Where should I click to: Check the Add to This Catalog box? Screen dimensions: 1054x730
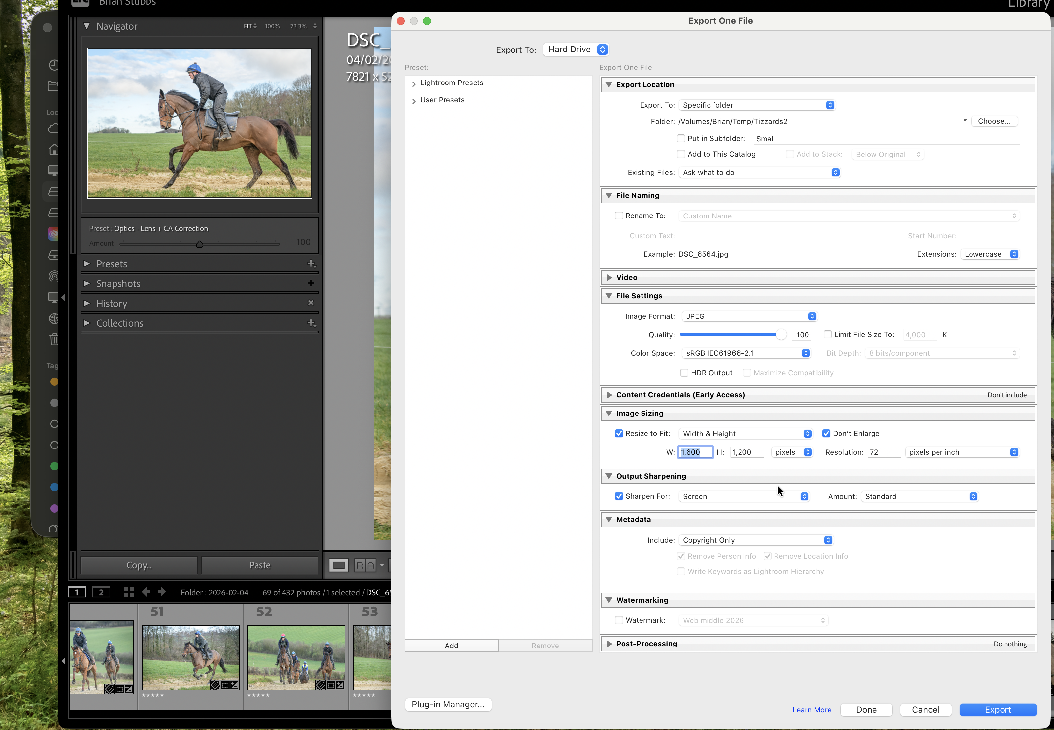point(681,154)
